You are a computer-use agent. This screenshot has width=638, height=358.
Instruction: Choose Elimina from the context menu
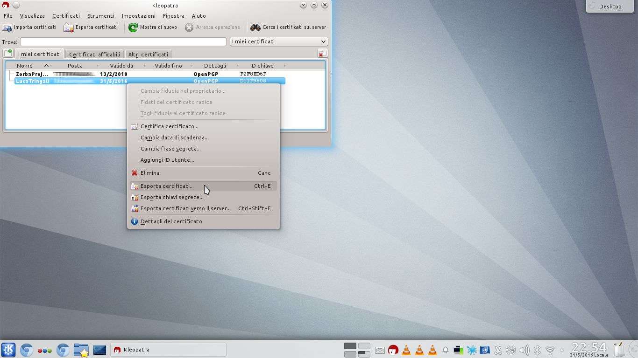click(x=150, y=173)
